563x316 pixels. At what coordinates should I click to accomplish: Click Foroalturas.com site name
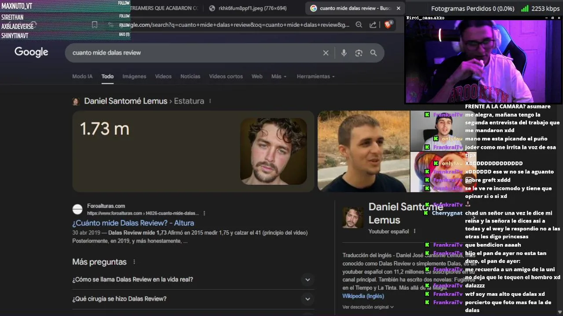[106, 206]
